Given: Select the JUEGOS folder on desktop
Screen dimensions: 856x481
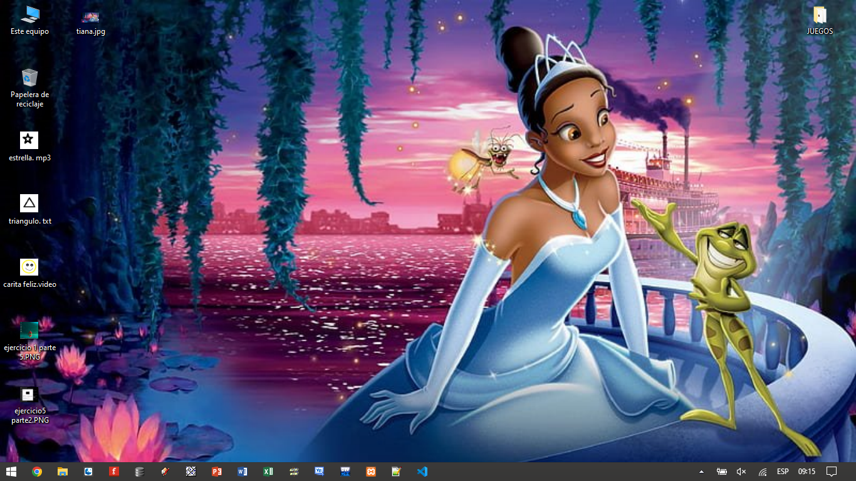Looking at the screenshot, I should click(820, 20).
